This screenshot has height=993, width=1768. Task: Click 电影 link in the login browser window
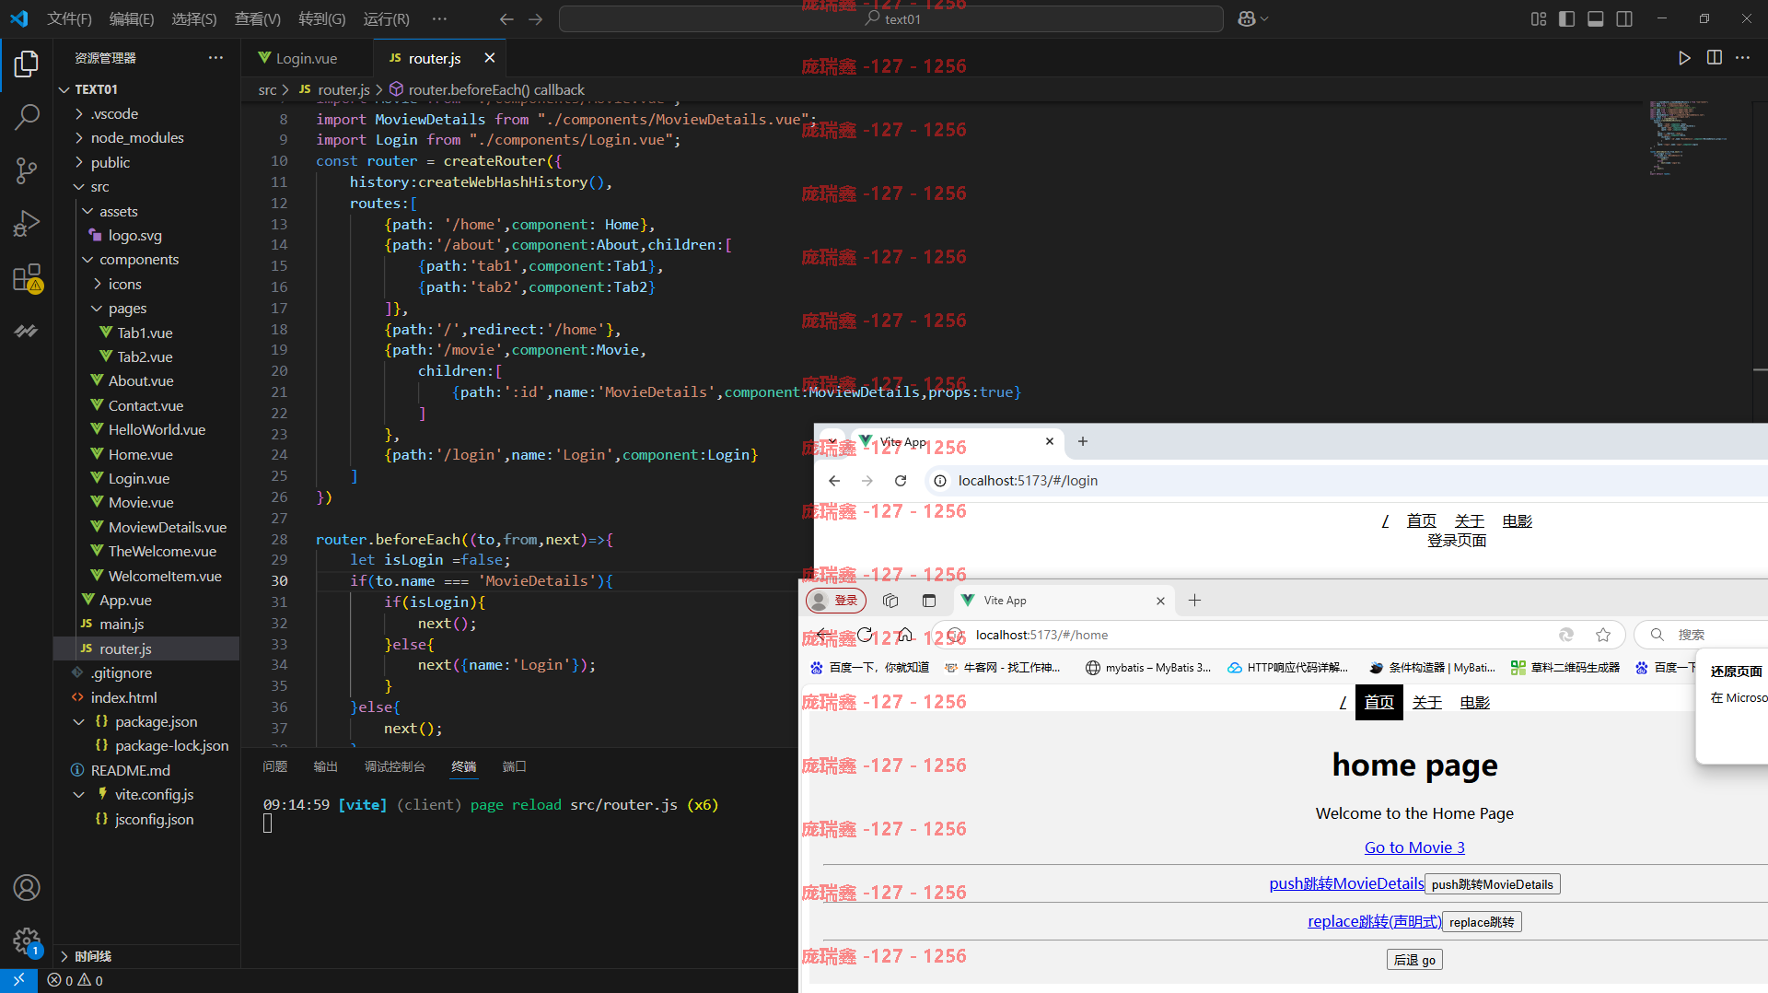pos(1517,520)
